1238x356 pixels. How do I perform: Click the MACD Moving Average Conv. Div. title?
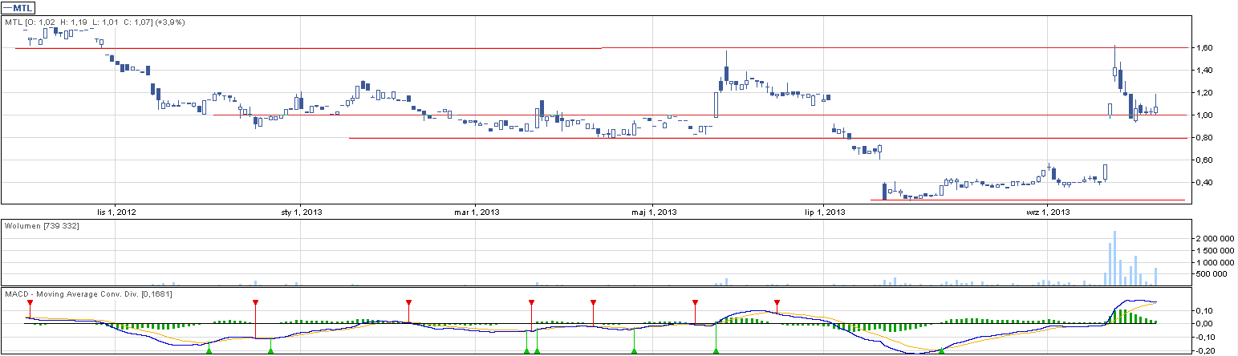[x=88, y=294]
